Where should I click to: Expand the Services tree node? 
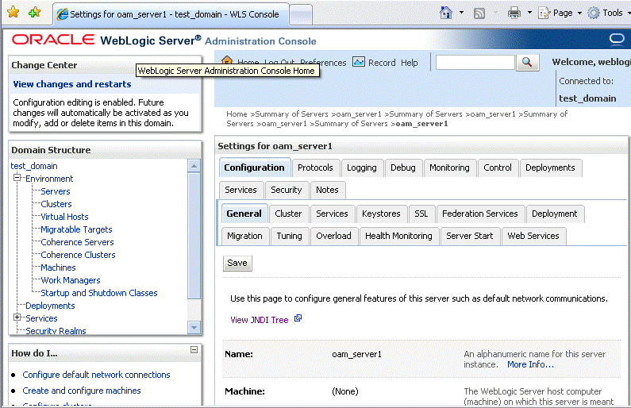tap(17, 317)
